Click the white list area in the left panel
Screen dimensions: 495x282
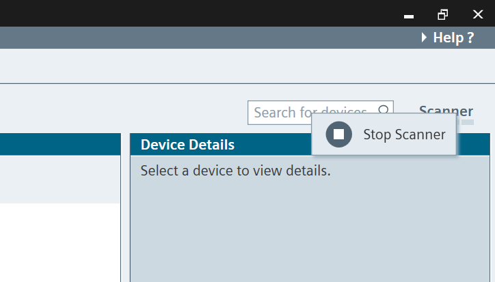tap(60, 242)
